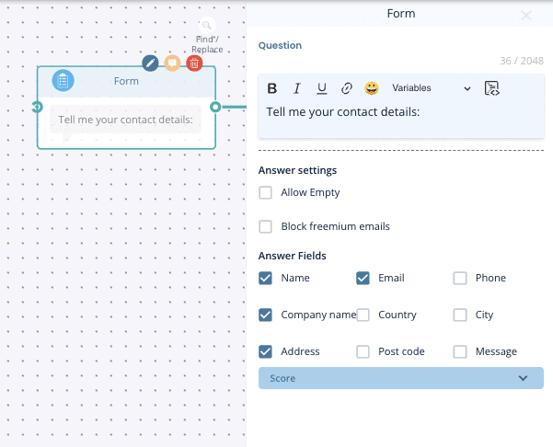Click the Question section label
The width and height of the screenshot is (553, 447).
click(280, 45)
